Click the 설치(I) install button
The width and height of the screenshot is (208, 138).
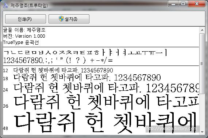pos(69,19)
